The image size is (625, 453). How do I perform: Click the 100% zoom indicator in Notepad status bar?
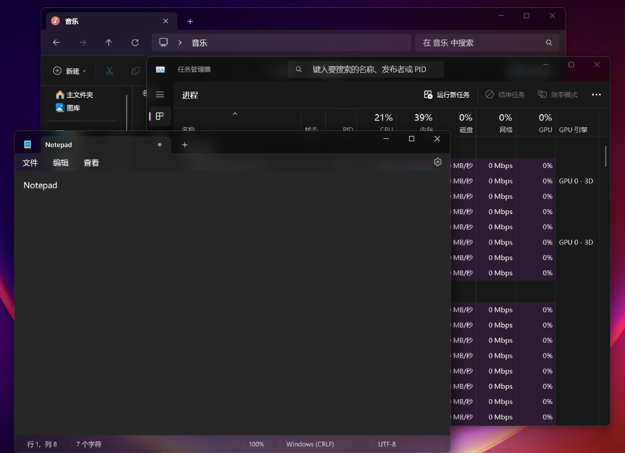click(x=257, y=444)
